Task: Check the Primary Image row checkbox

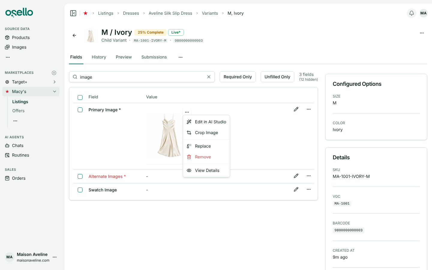Action: [80, 110]
